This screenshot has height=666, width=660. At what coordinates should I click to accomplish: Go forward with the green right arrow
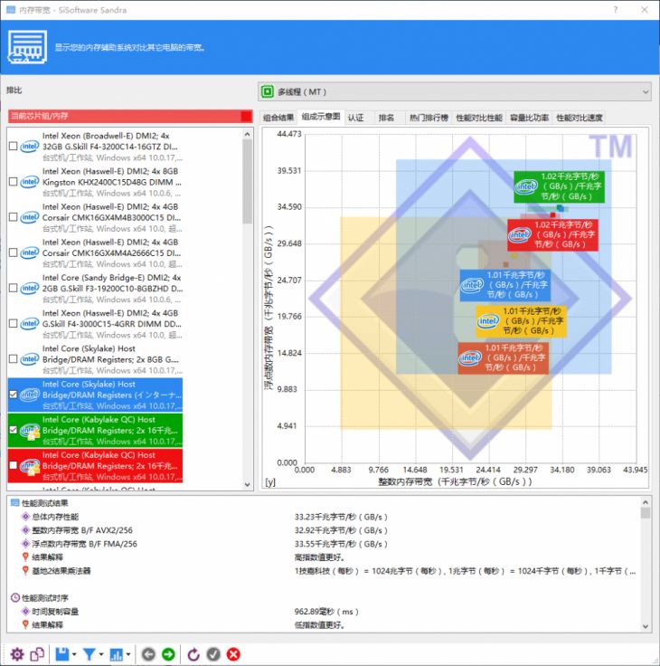[x=168, y=654]
